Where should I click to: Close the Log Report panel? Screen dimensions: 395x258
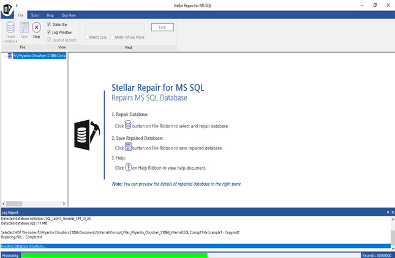pyautogui.click(x=392, y=213)
